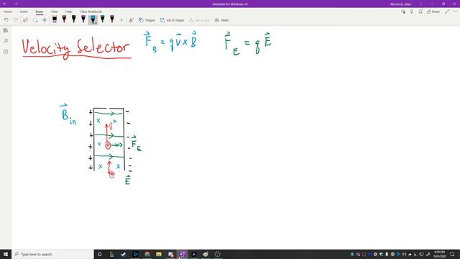Show the notebook navigation pane
The width and height of the screenshot is (460, 259).
tap(6, 30)
